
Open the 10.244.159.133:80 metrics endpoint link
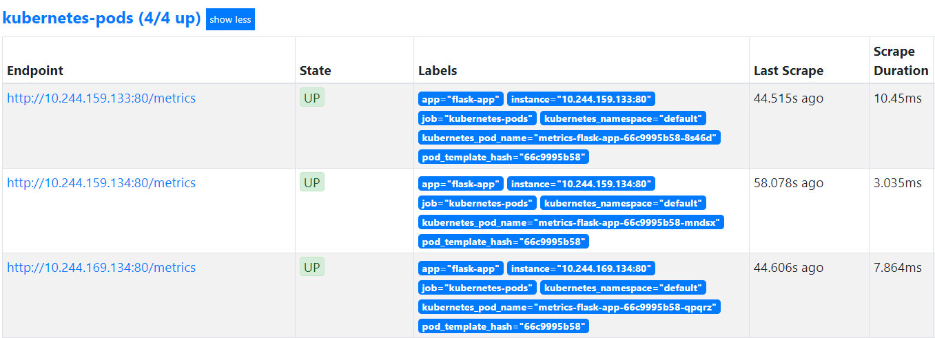(101, 98)
